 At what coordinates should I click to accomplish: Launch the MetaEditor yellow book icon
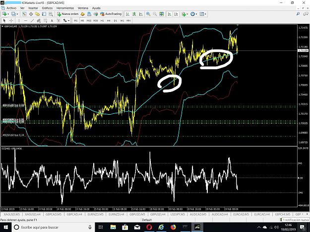pos(83,14)
